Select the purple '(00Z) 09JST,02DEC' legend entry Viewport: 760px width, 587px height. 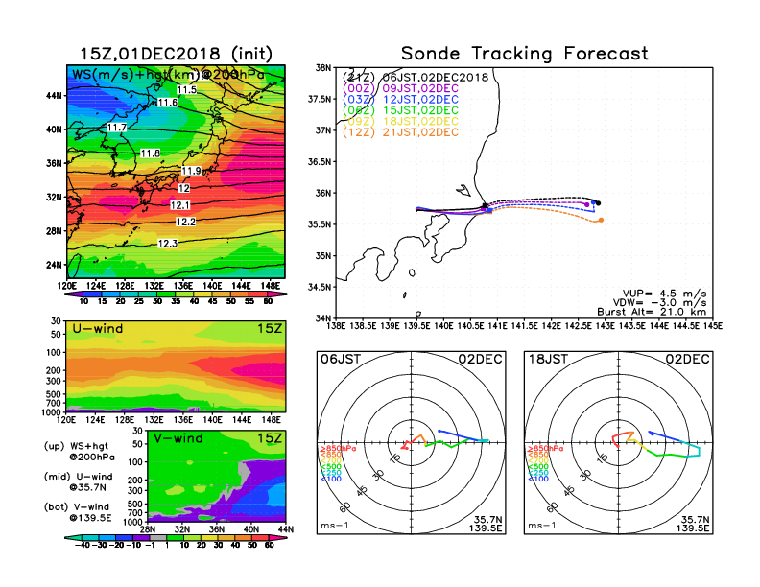[x=400, y=88]
